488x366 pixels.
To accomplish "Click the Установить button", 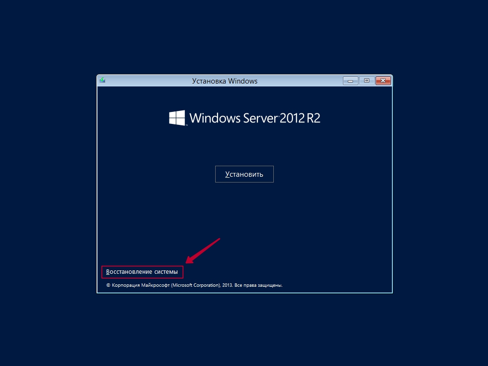I will pos(244,174).
